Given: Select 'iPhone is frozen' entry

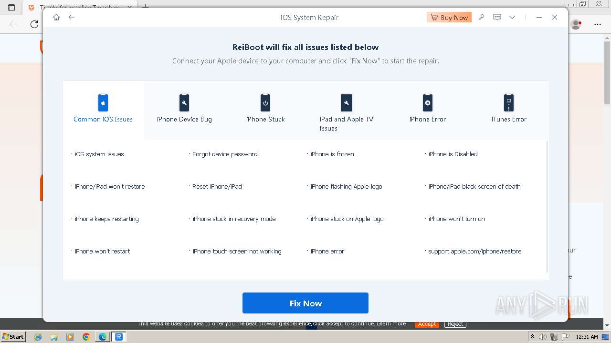Looking at the screenshot, I should (332, 154).
